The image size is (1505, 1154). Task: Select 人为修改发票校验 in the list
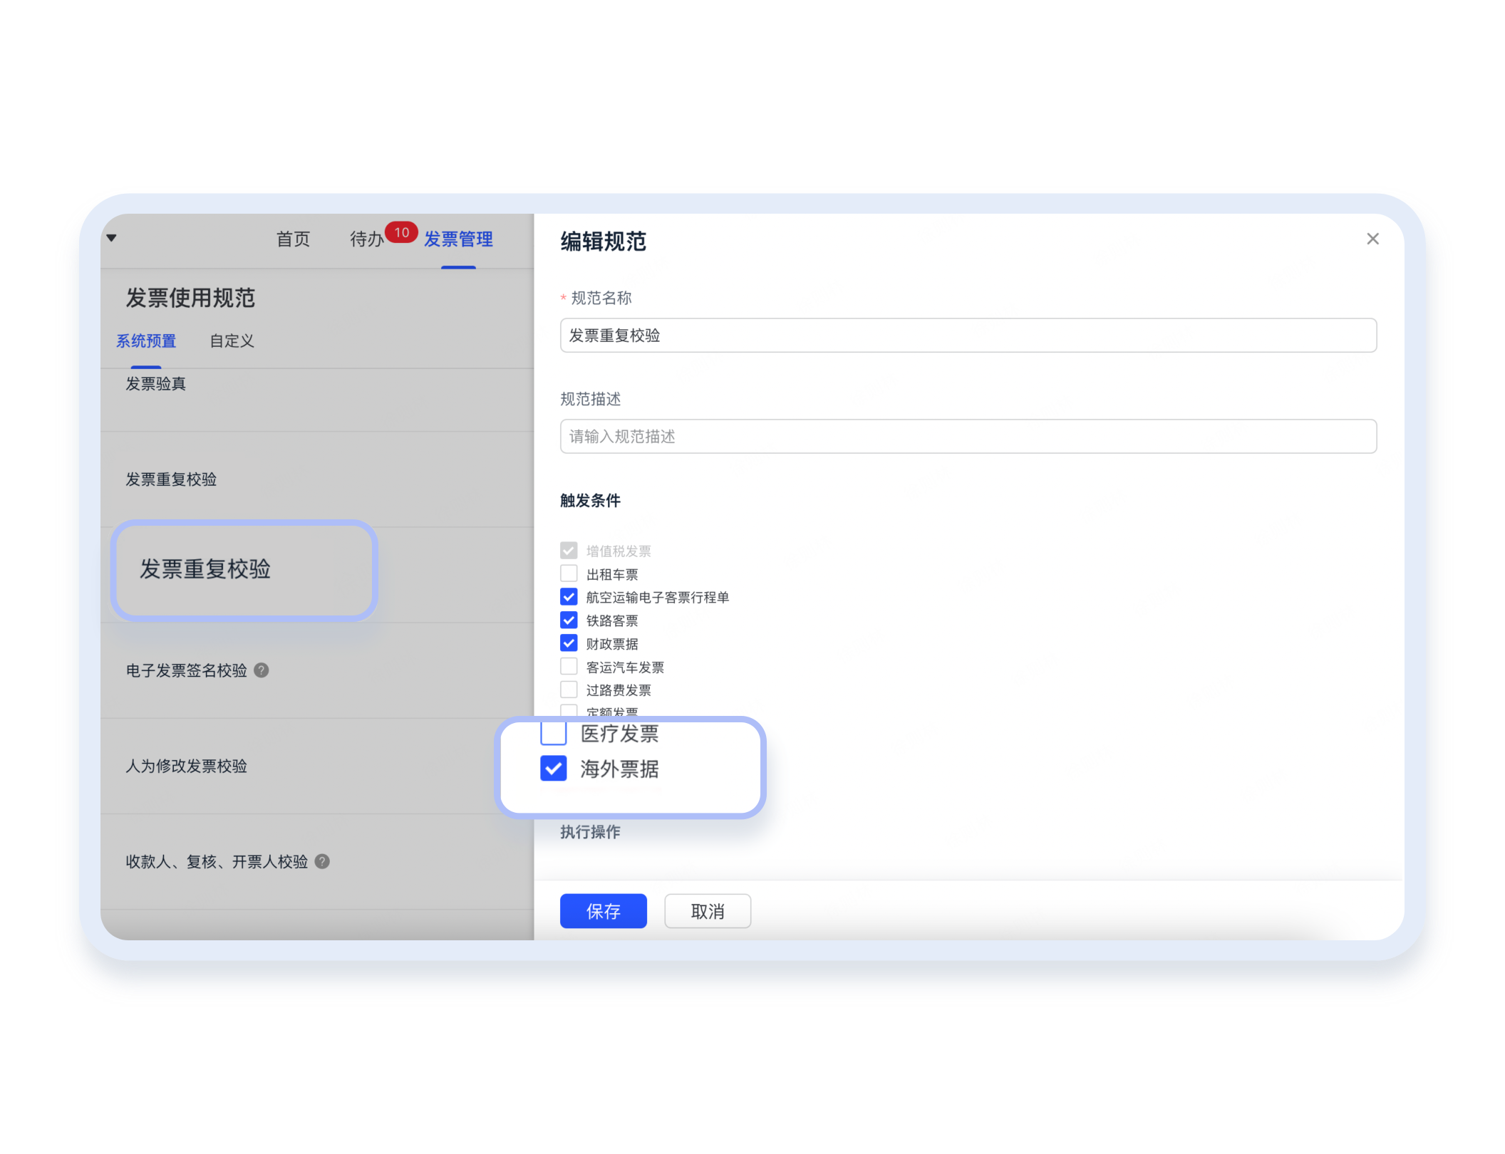(x=187, y=766)
